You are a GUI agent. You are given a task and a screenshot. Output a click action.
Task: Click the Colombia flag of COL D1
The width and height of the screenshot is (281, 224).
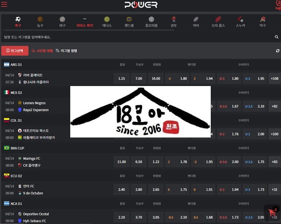coord(7,120)
